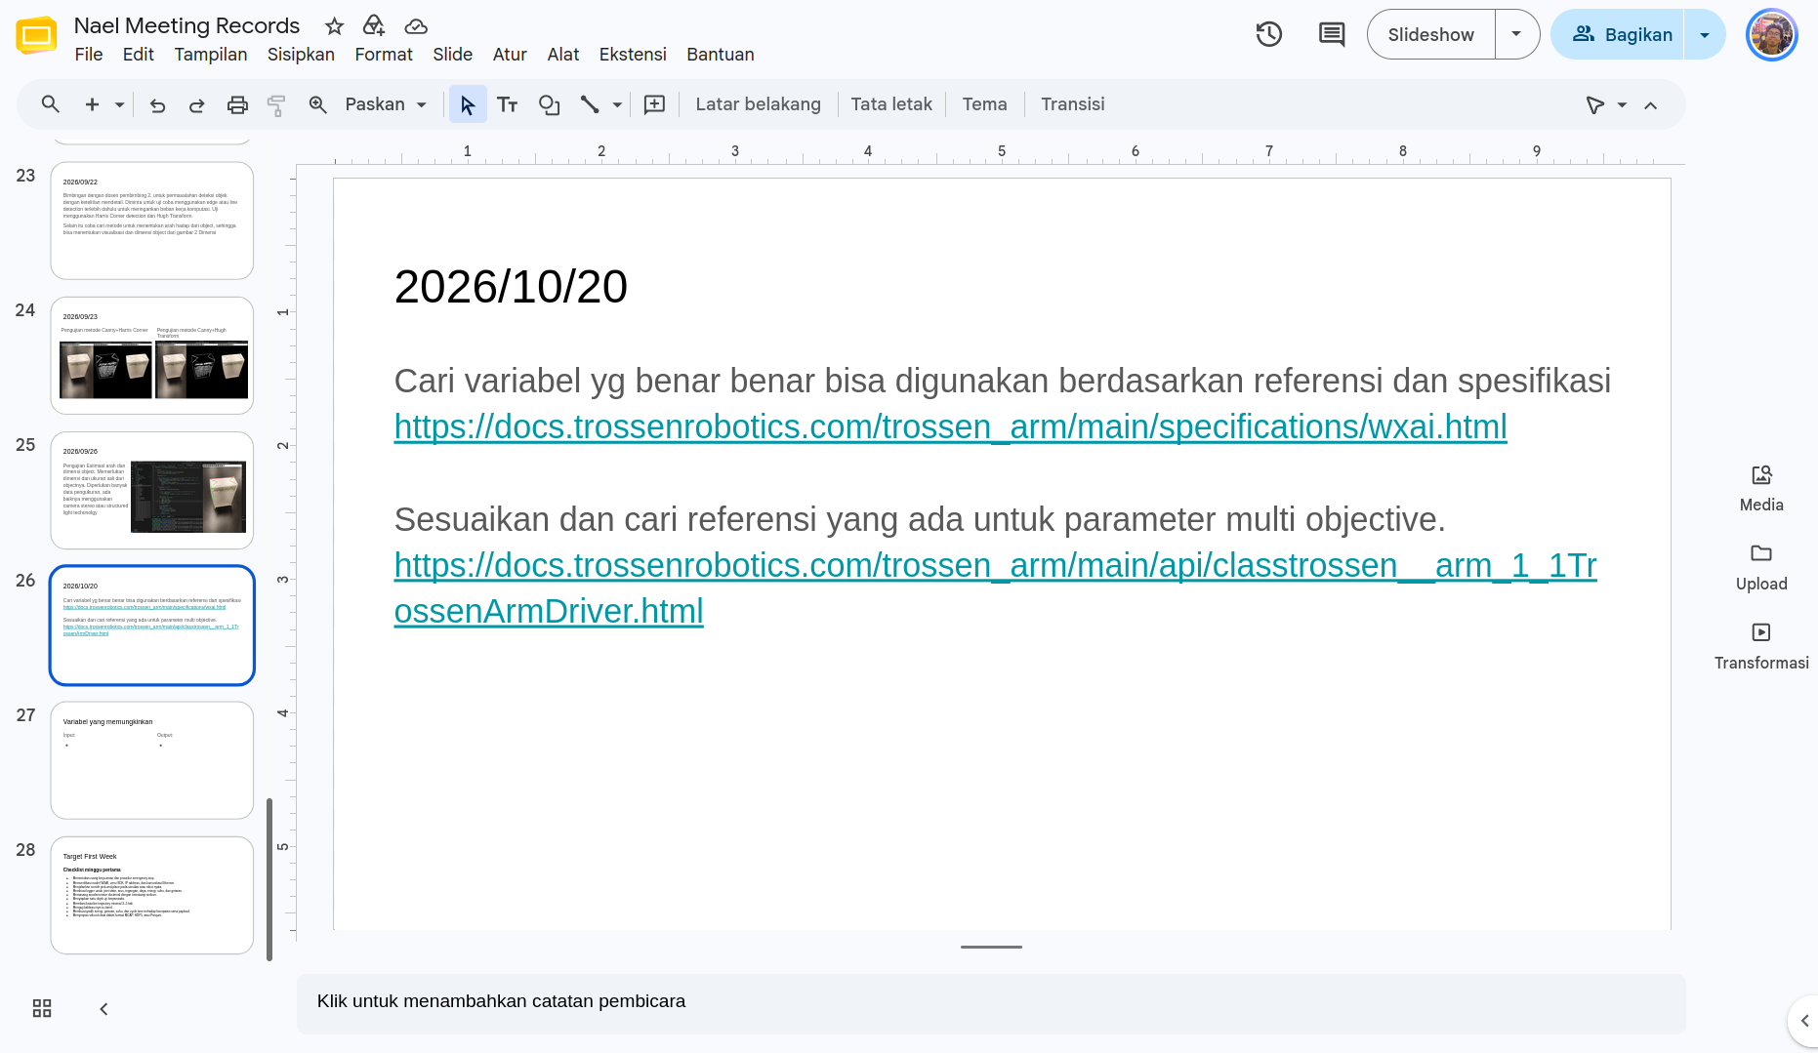Click the zoom magnifier tool icon
This screenshot has height=1053, width=1818.
point(317,104)
